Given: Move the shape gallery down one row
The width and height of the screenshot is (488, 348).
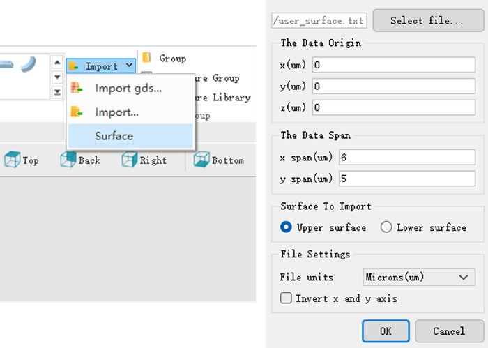Looking at the screenshot, I should click(x=57, y=77).
